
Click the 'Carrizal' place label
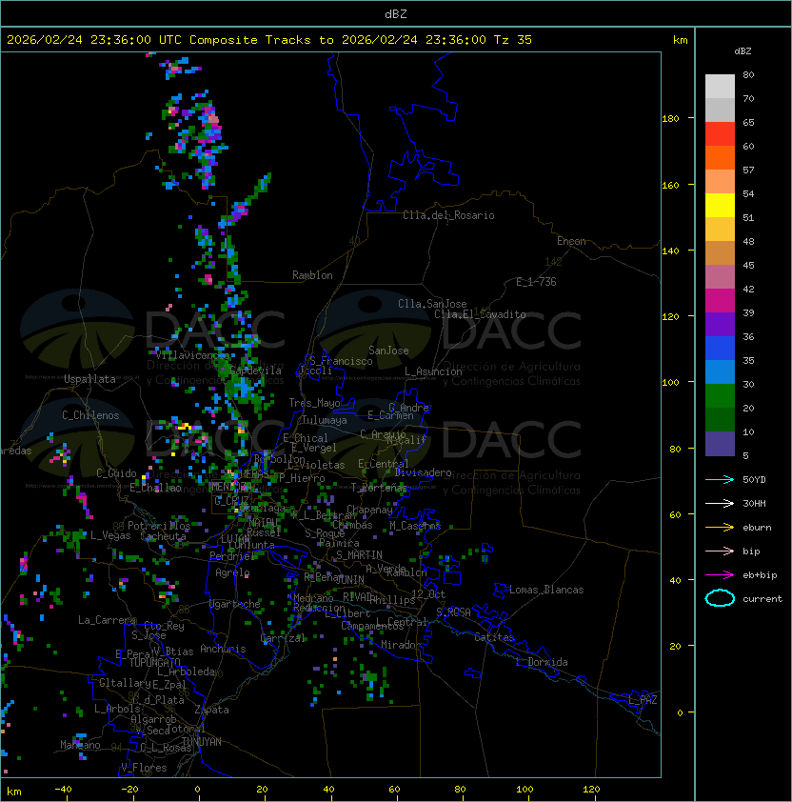tap(283, 638)
